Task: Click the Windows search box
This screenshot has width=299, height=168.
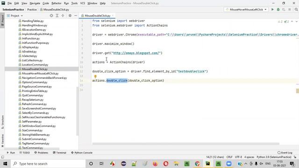Action: pos(48,164)
